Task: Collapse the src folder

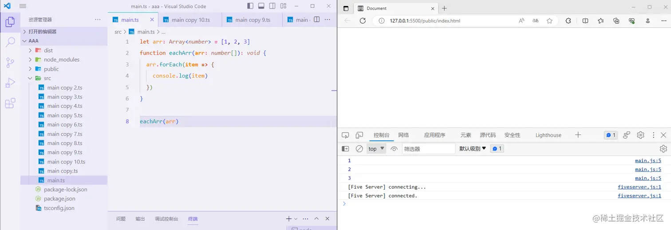Action: pyautogui.click(x=64, y=78)
